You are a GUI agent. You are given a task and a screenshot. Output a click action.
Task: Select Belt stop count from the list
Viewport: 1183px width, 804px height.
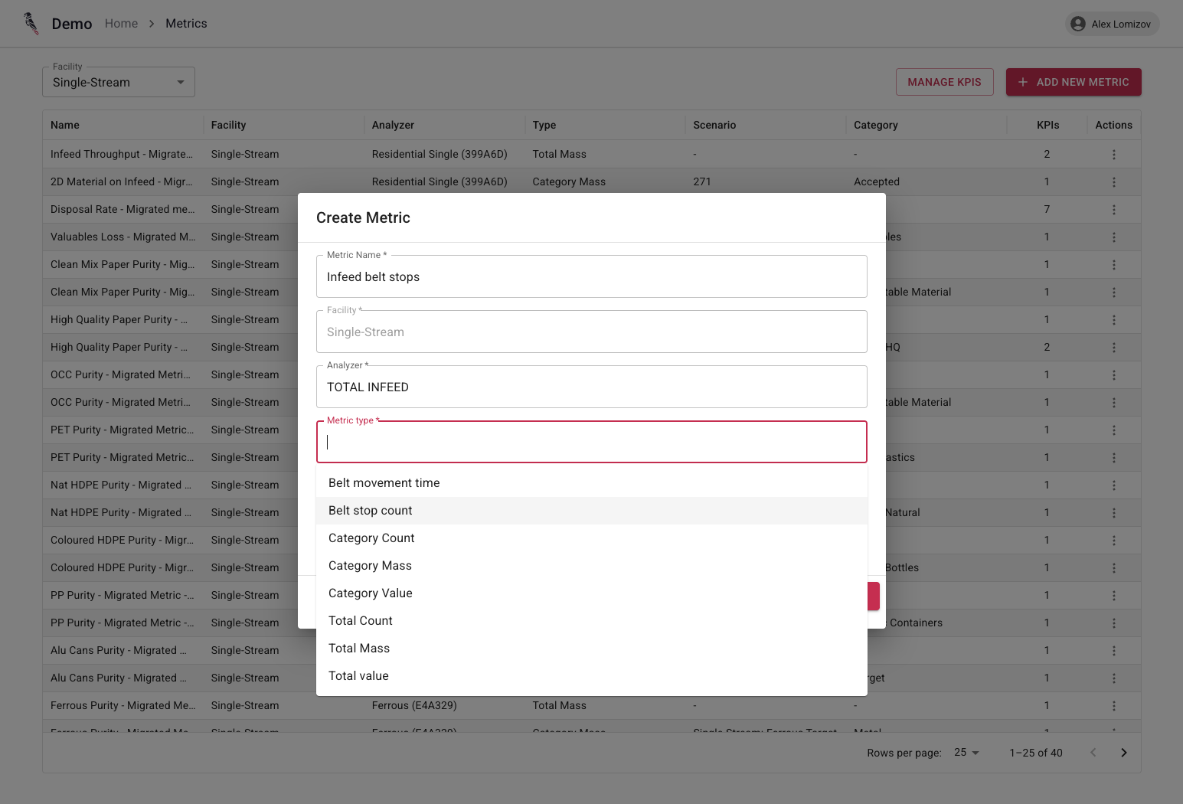pos(371,510)
